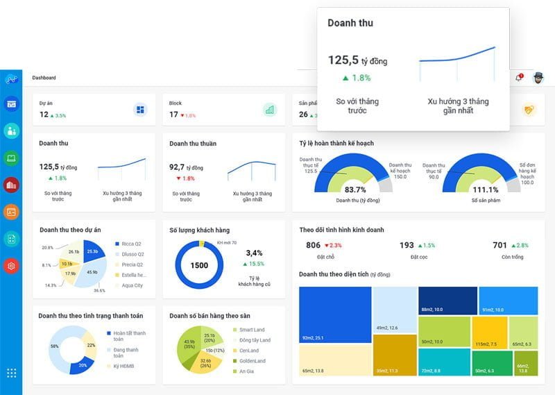
Task: Open the apps grid launcher in the sidebar
Action: (11, 373)
